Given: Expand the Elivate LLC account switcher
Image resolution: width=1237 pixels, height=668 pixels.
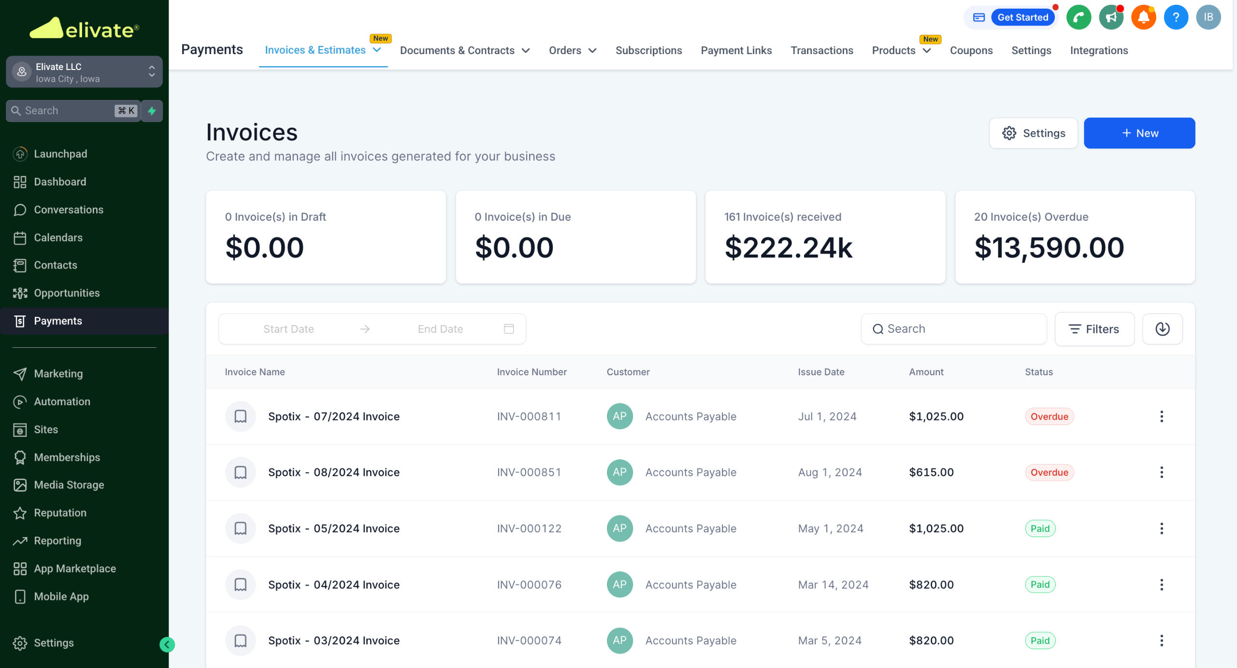Looking at the screenshot, I should pos(84,72).
